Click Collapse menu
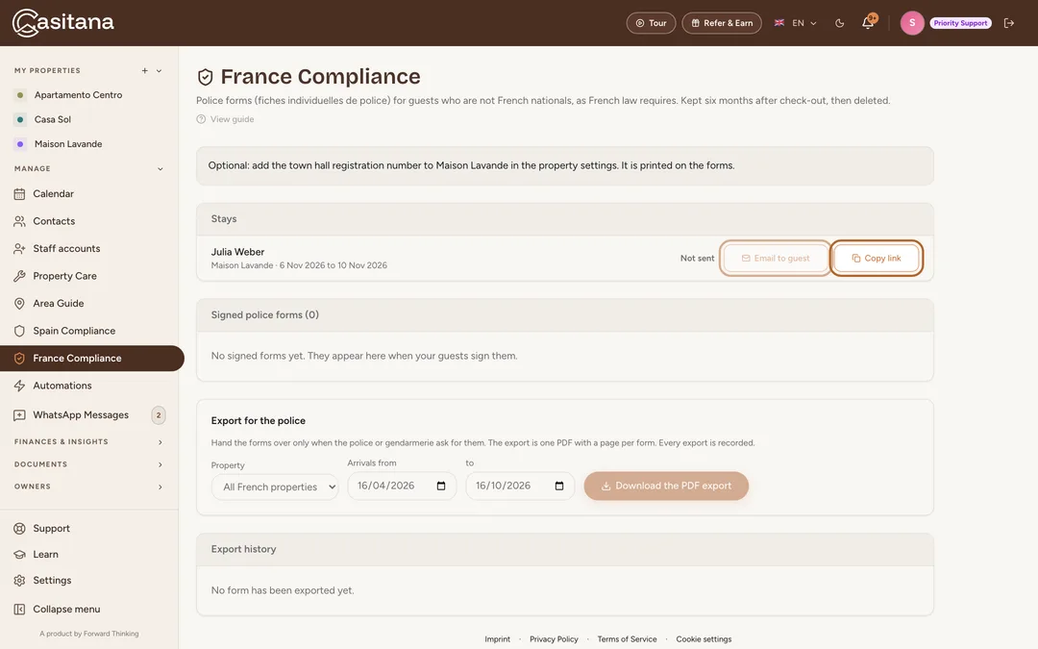 coord(66,610)
